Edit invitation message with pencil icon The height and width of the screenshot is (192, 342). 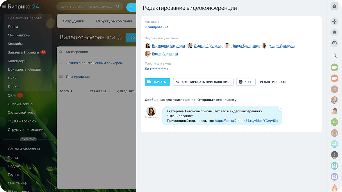click(x=280, y=109)
